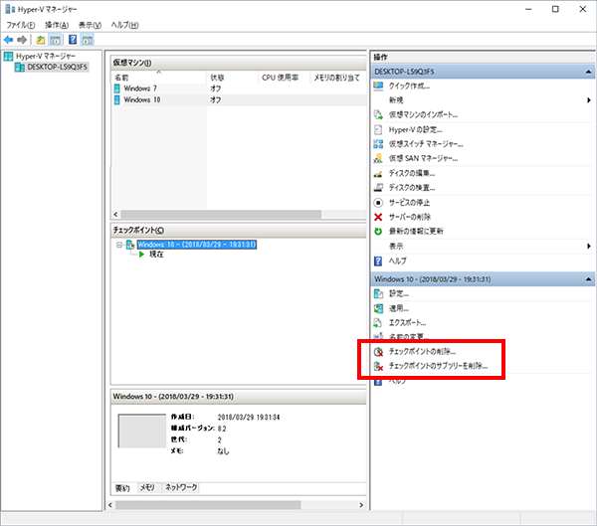
Task: Click クイック作成... action
Action: pos(409,87)
